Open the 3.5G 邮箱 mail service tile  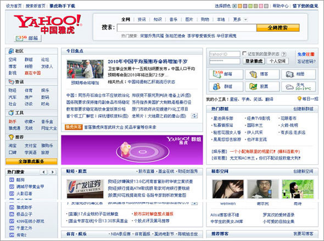pyautogui.click(x=226, y=74)
